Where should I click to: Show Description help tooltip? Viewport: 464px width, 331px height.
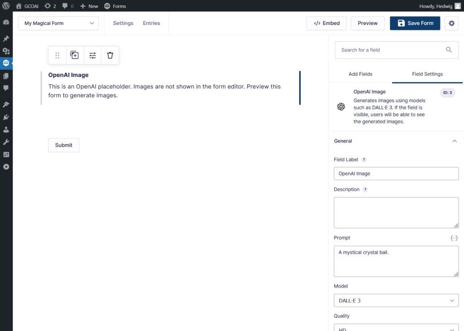[365, 189]
